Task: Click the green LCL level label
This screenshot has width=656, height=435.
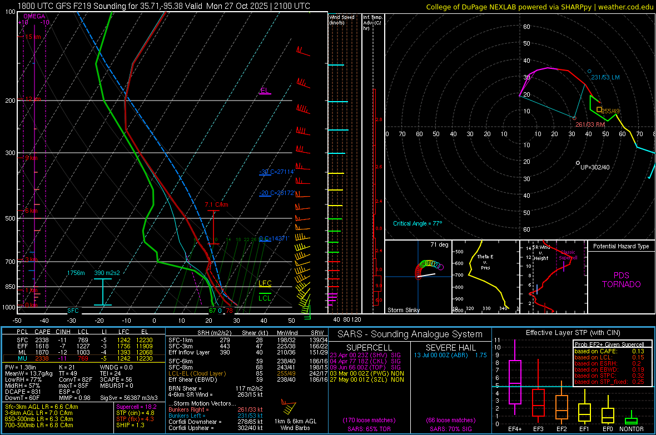Action: (x=265, y=298)
